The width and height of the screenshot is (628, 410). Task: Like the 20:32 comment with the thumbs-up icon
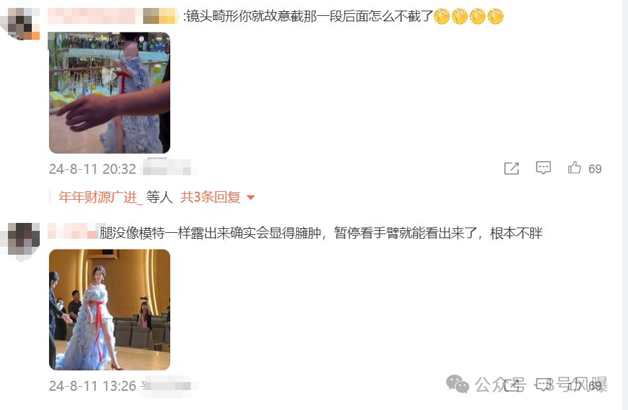(x=574, y=167)
